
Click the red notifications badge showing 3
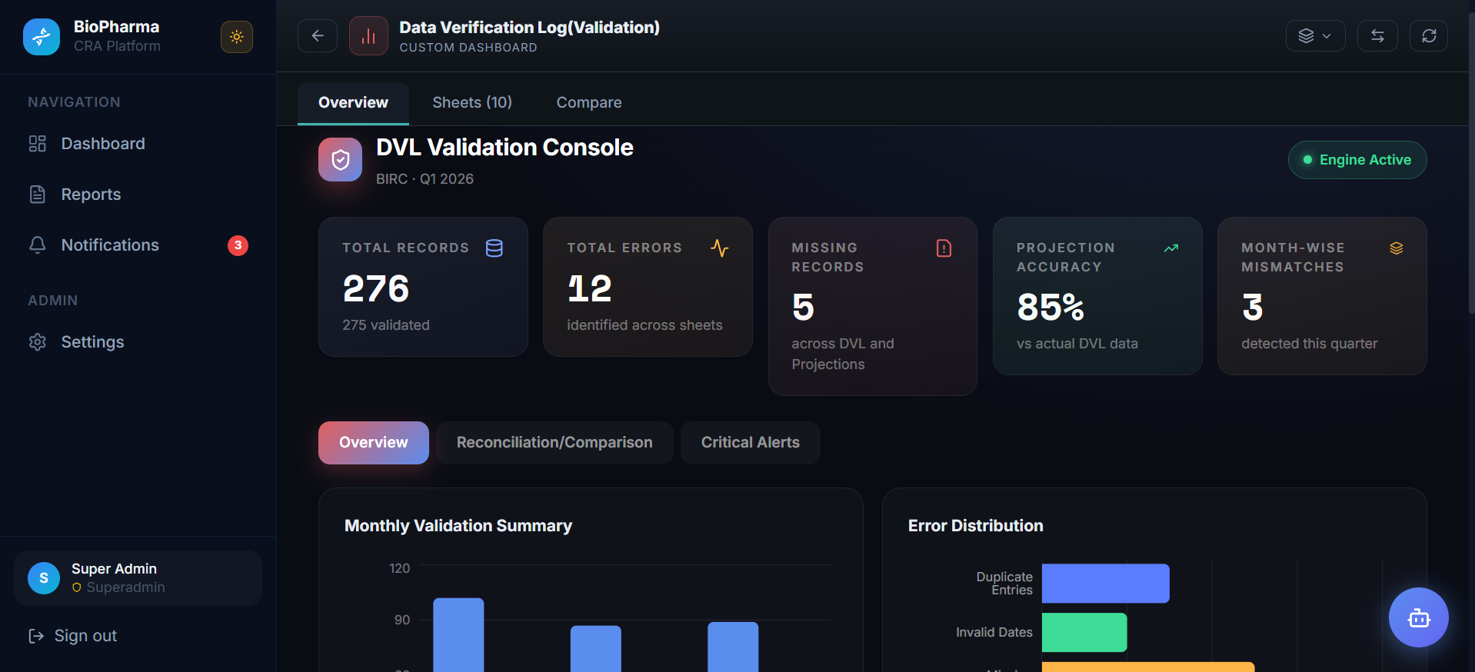click(238, 245)
